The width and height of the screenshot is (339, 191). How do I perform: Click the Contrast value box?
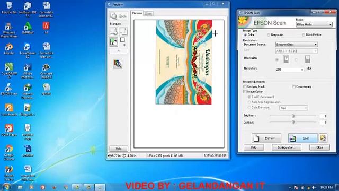point(323,123)
